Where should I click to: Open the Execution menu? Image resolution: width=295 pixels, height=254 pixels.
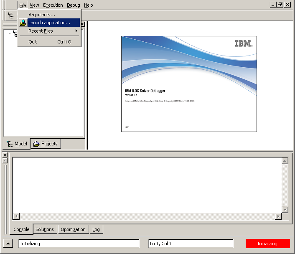click(53, 5)
